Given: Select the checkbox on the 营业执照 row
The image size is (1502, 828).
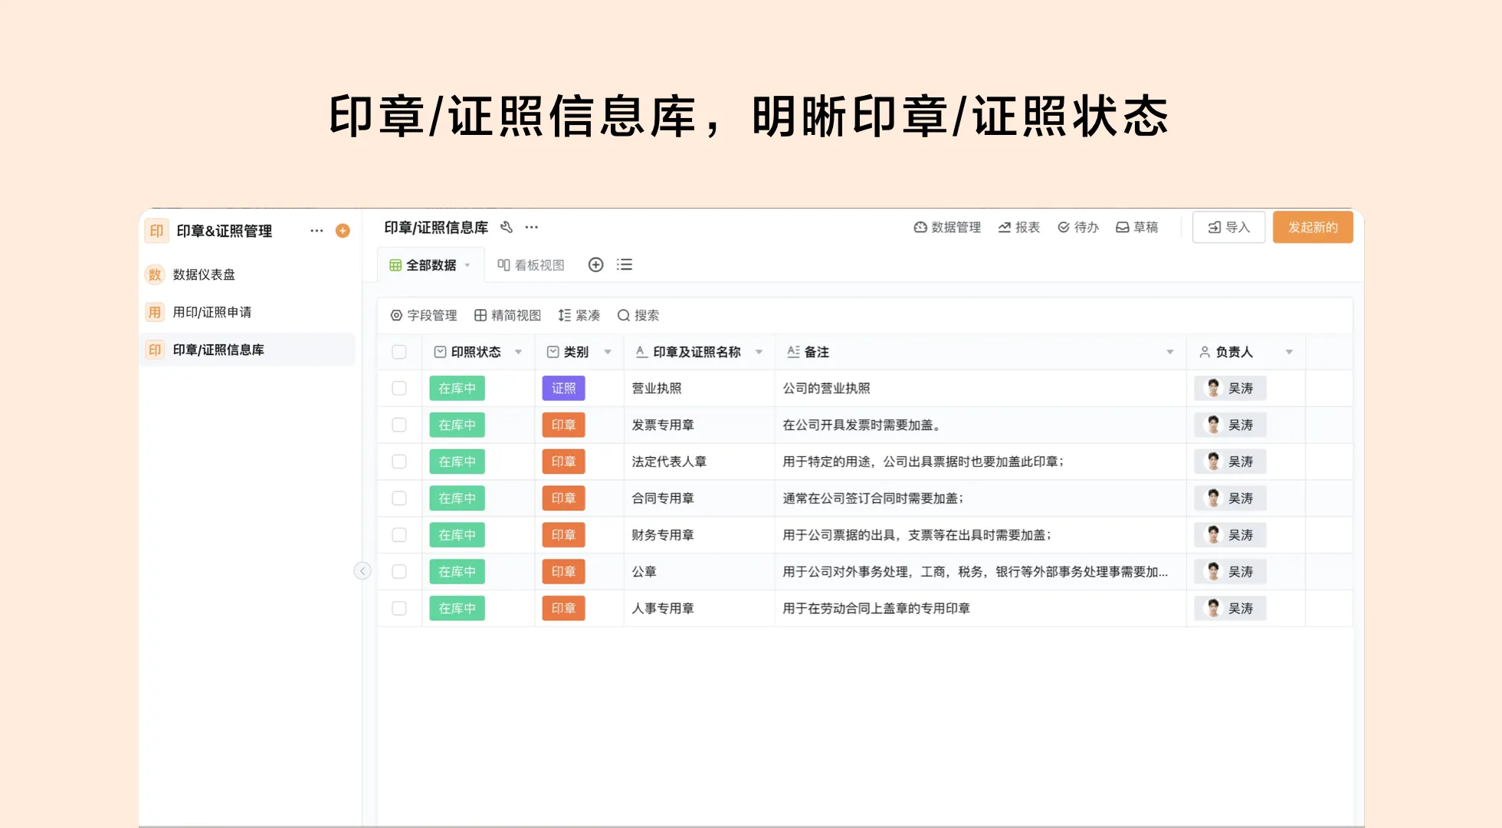Looking at the screenshot, I should pos(399,388).
